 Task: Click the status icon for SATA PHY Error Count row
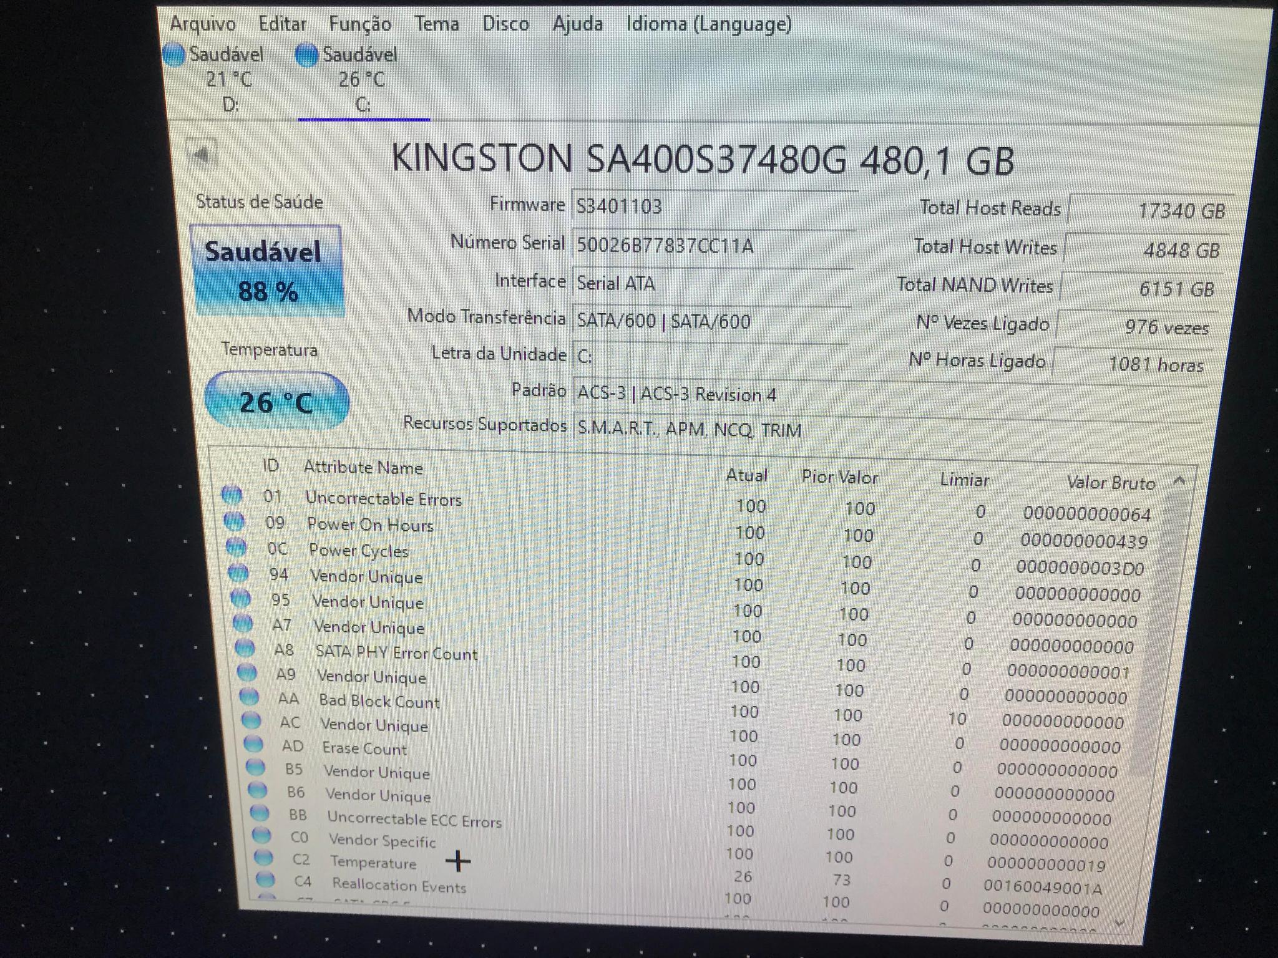(x=245, y=647)
